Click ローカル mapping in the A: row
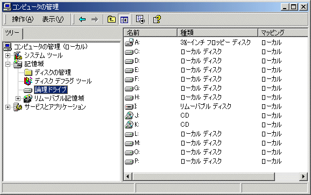The width and height of the screenshot is (311, 195). pos(272,42)
